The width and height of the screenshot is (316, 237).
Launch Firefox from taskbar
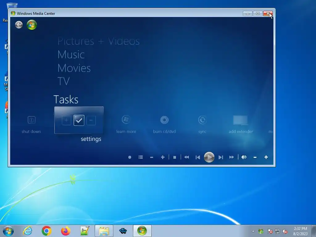pyautogui.click(x=66, y=231)
